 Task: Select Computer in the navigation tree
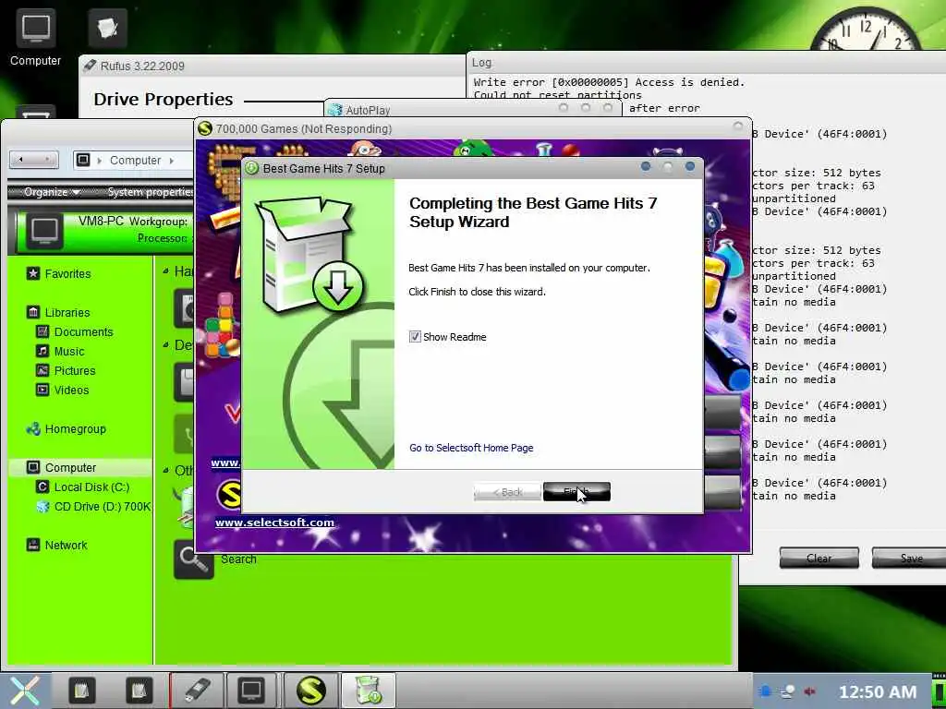[70, 467]
